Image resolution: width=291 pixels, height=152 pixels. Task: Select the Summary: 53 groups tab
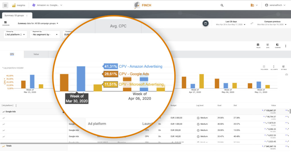pyautogui.click(x=16, y=16)
